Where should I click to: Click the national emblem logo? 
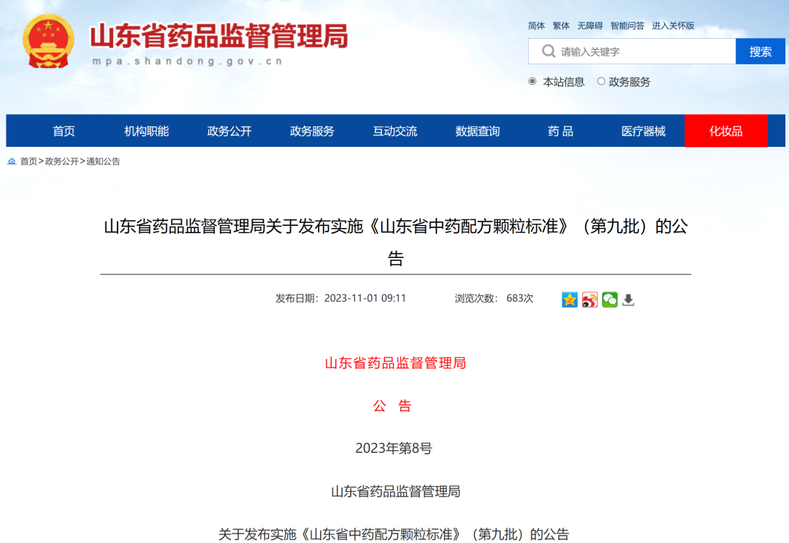tap(48, 41)
